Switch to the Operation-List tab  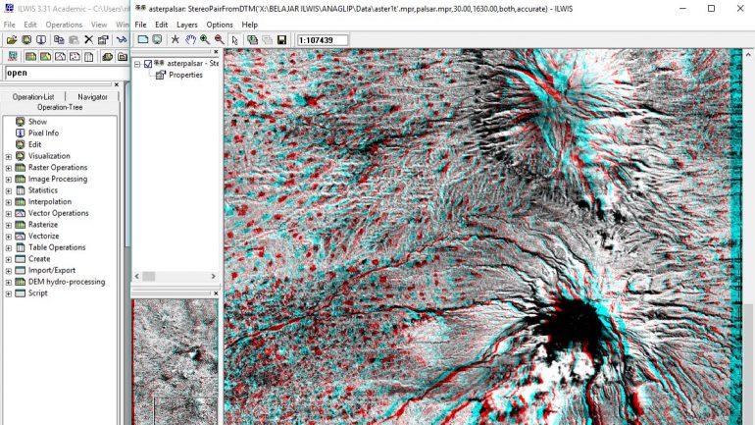[33, 97]
